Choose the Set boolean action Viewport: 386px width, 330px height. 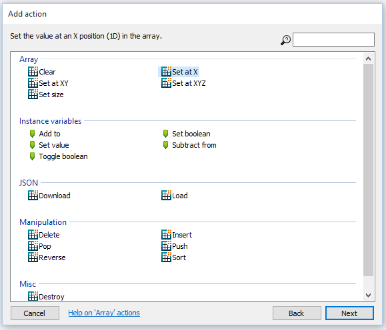[187, 134]
